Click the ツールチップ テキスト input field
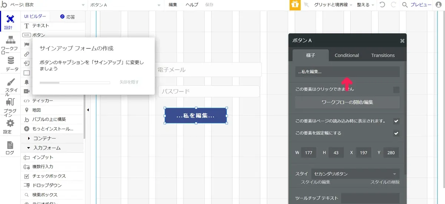 coord(370,198)
